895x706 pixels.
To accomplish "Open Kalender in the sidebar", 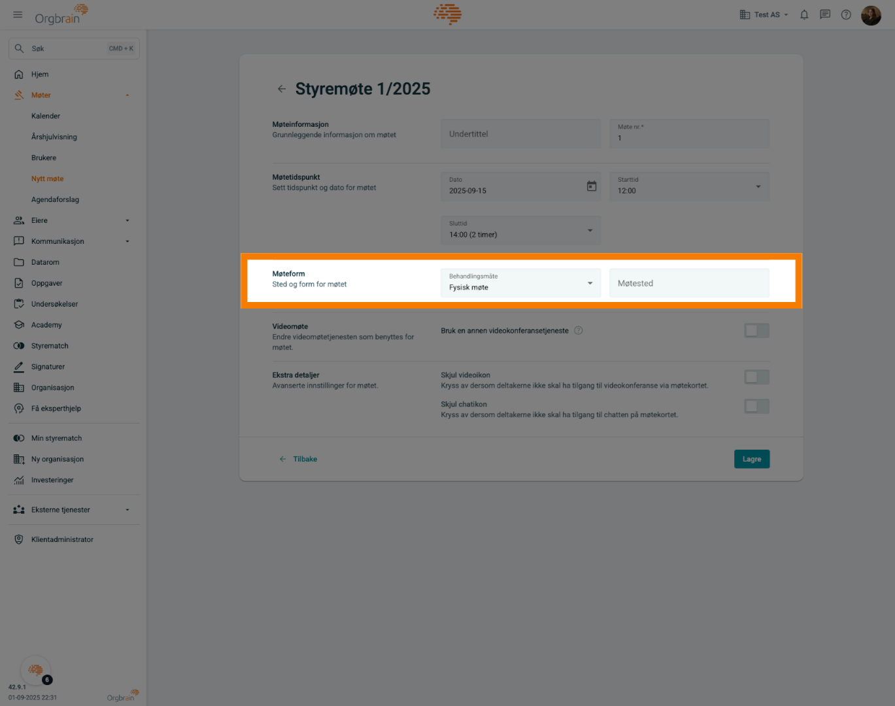I will click(x=46, y=116).
